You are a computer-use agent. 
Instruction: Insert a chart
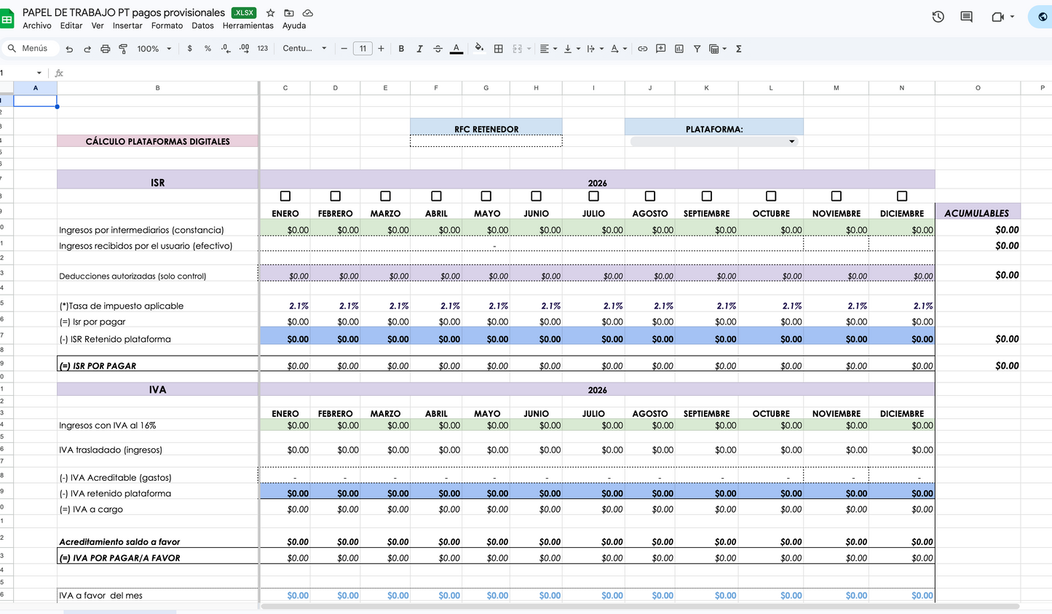(x=679, y=49)
